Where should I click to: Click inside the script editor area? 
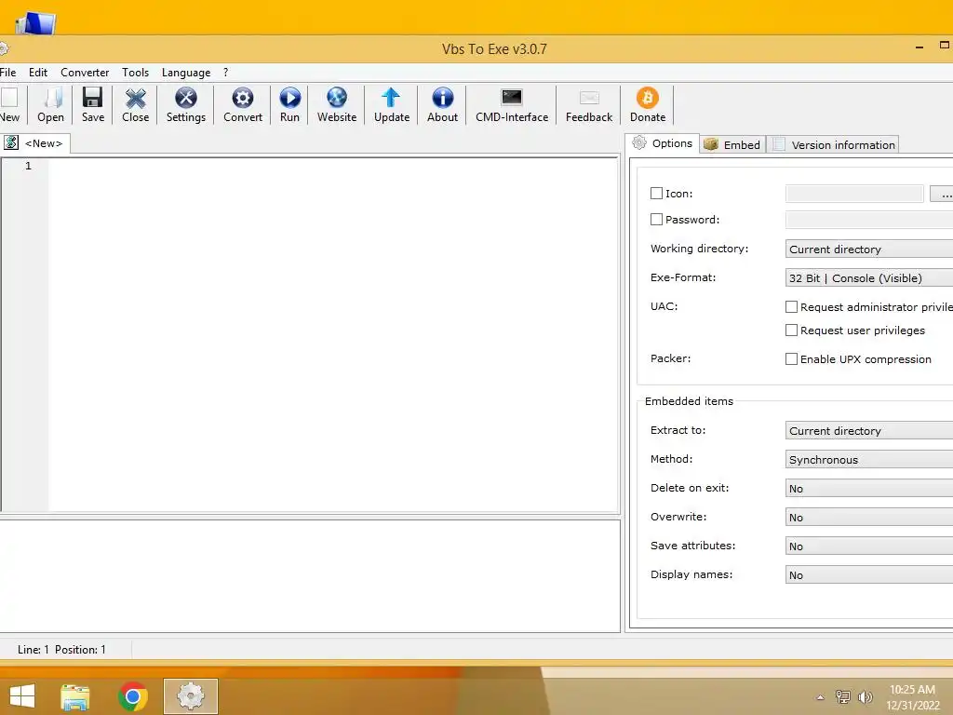(x=333, y=334)
